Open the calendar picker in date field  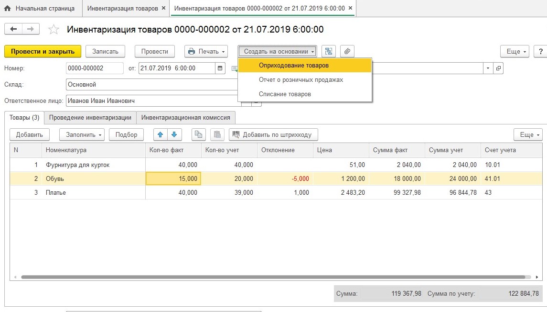[x=220, y=68]
